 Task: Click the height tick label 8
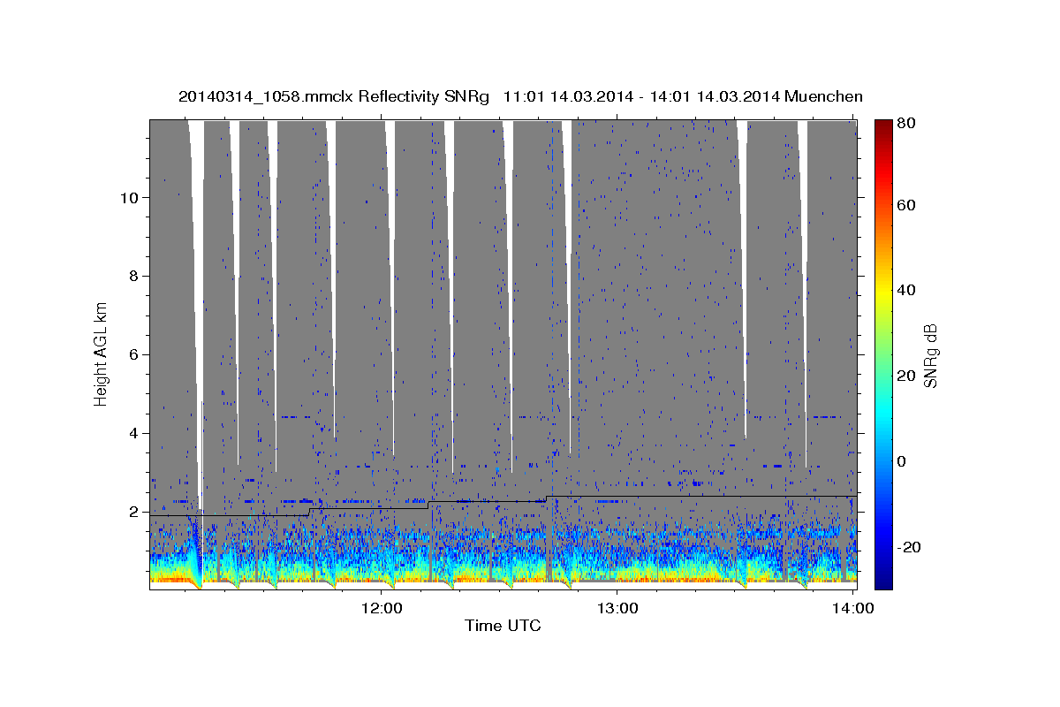(135, 276)
